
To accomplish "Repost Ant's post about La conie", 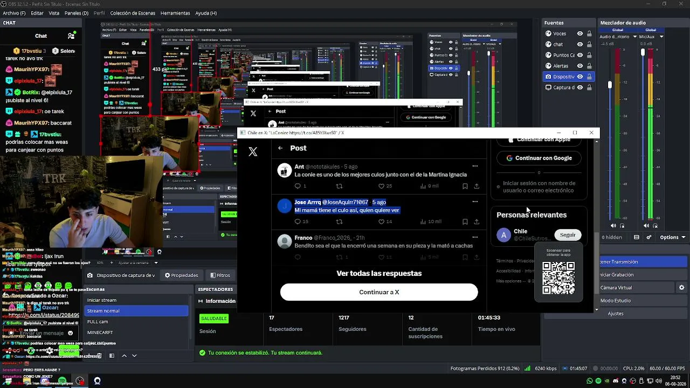I will (339, 186).
